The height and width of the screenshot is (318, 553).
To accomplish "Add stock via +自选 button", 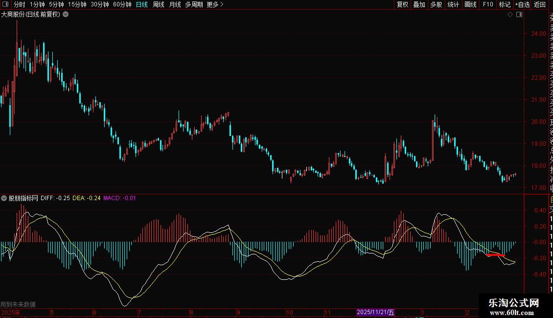I will pyautogui.click(x=522, y=4).
